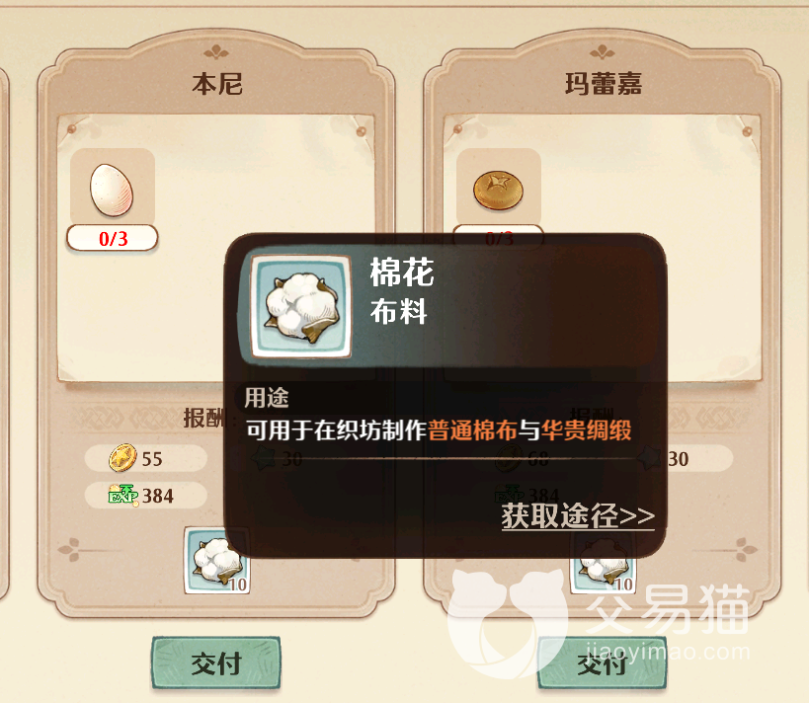Tap the gold coin item in Marega's order
The image size is (809, 703).
coord(499,191)
